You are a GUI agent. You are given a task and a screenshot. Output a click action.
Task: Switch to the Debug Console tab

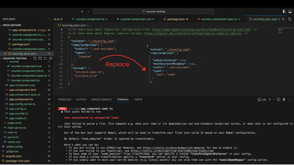(101, 99)
